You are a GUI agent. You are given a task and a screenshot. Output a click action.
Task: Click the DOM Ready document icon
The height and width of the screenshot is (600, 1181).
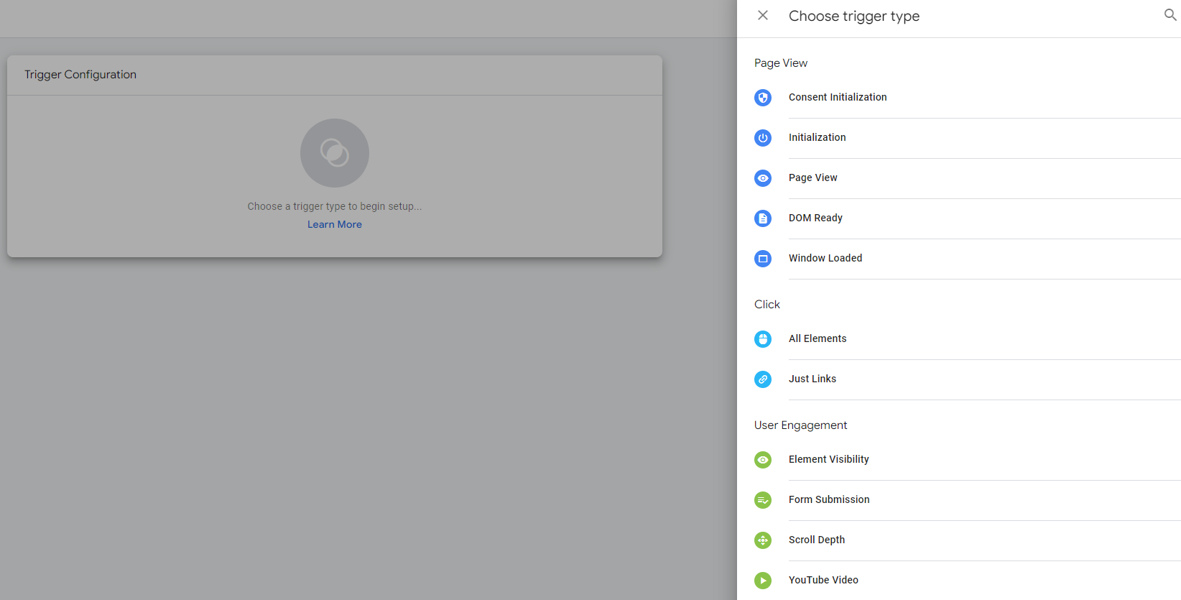click(x=763, y=218)
